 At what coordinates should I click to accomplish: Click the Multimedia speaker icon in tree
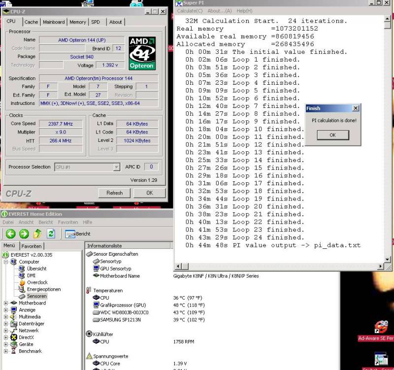[14, 317]
